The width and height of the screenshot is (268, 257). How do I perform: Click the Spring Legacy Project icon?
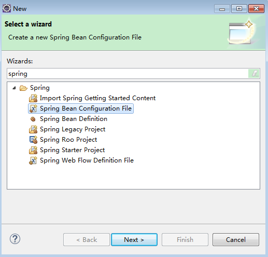(x=33, y=129)
